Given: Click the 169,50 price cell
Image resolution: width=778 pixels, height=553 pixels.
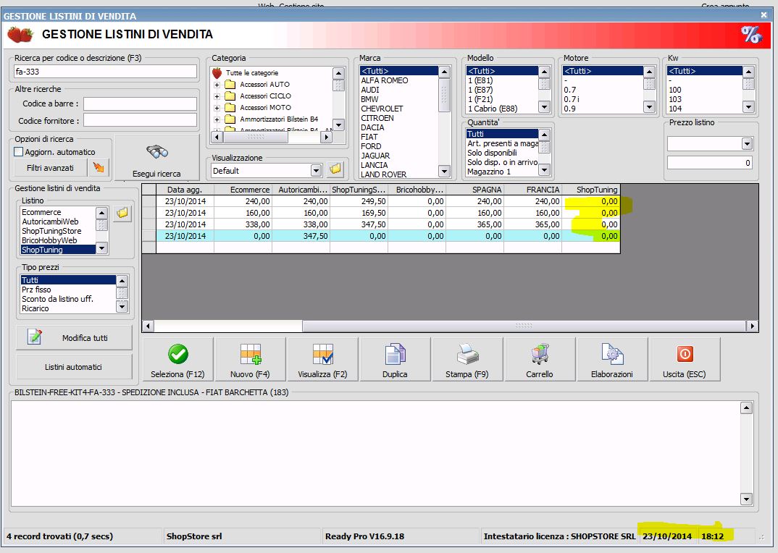Looking at the screenshot, I should coord(359,213).
